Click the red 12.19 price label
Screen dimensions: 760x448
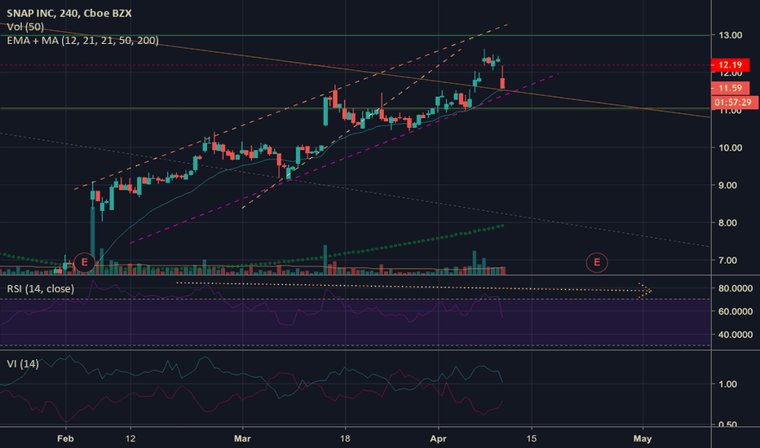click(730, 65)
